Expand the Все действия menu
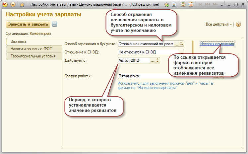The height and width of the screenshot is (154, 248). (219, 25)
